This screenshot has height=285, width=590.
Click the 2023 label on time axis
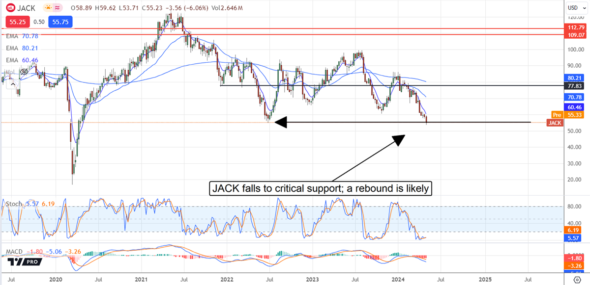tap(312, 279)
